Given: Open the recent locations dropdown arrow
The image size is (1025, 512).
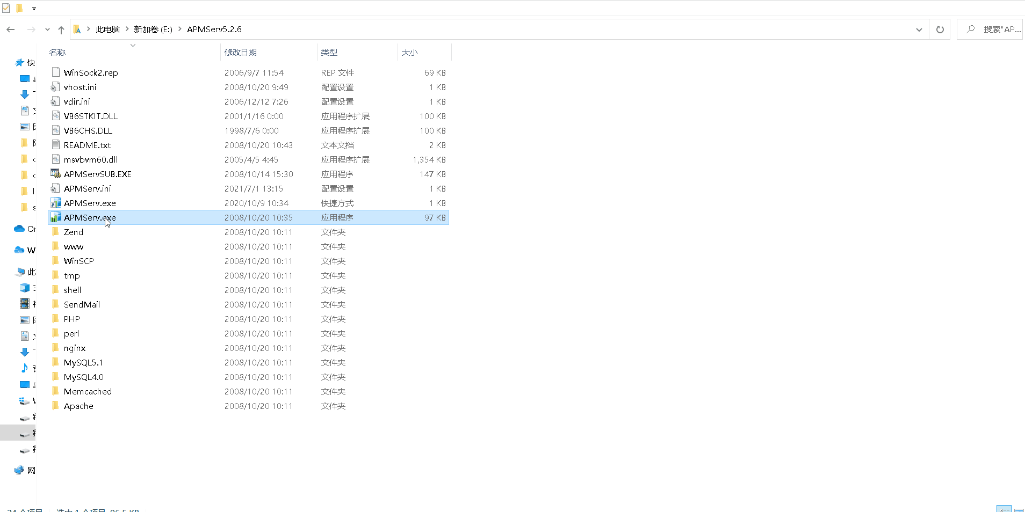Looking at the screenshot, I should 47,30.
